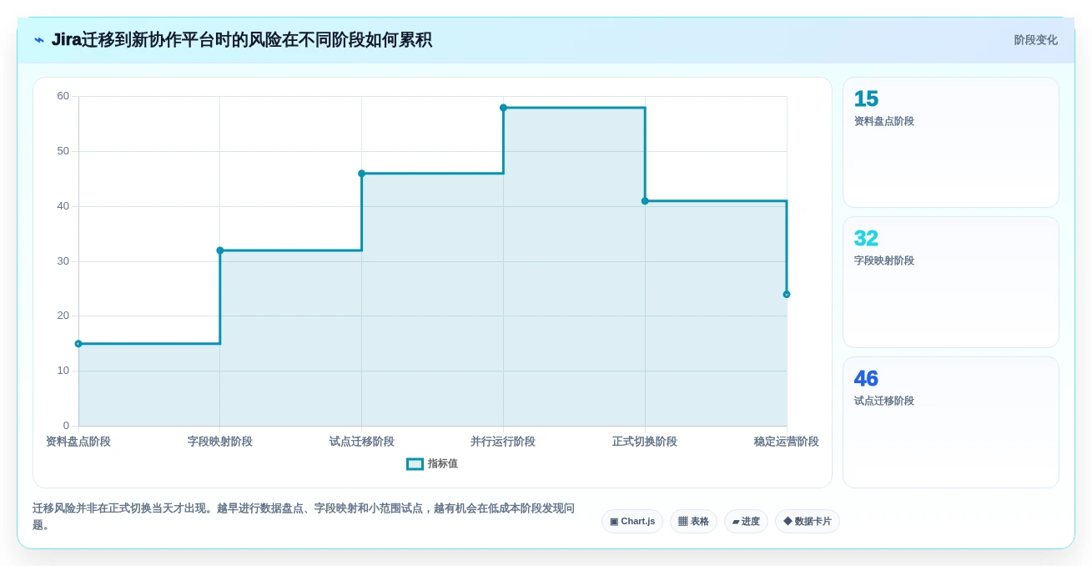Click the large number 15 in card
Image resolution: width=1092 pixels, height=566 pixels.
(x=866, y=99)
